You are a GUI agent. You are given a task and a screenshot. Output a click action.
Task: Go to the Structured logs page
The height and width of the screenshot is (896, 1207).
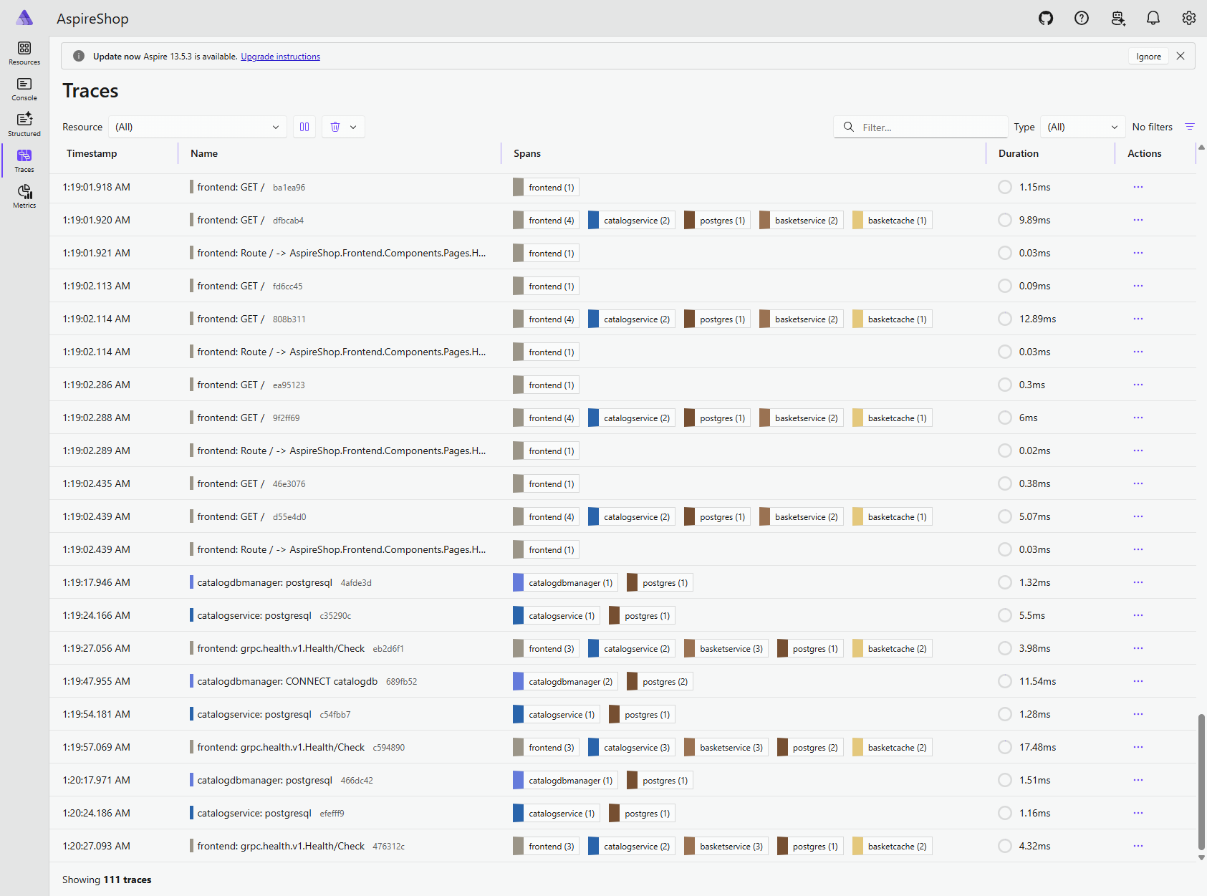(x=24, y=125)
